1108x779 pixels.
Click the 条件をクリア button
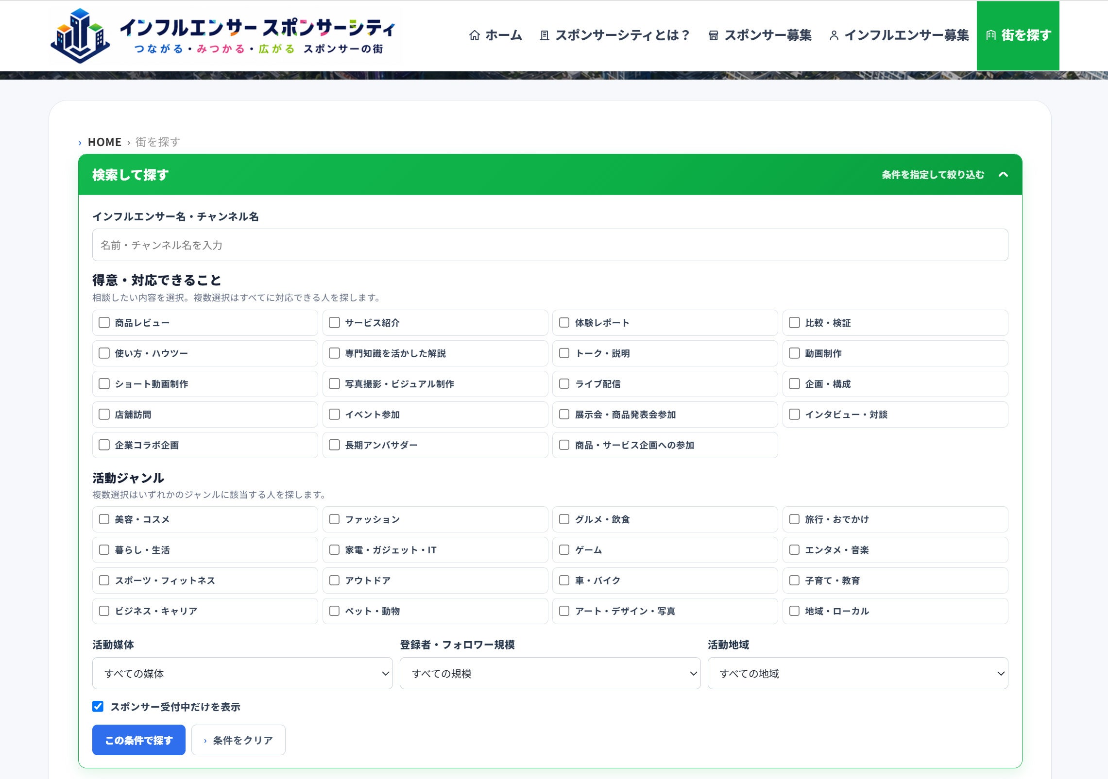tap(239, 740)
